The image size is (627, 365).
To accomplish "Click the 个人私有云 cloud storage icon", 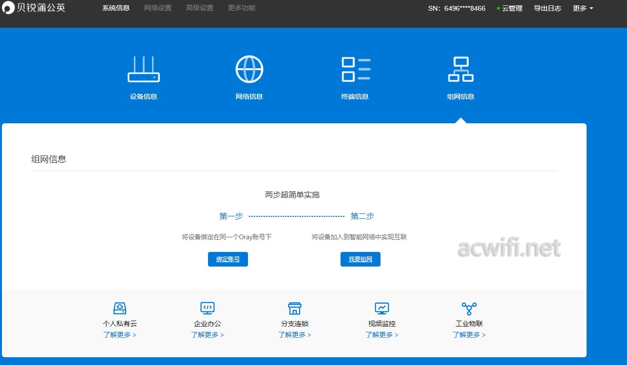I will 119,307.
